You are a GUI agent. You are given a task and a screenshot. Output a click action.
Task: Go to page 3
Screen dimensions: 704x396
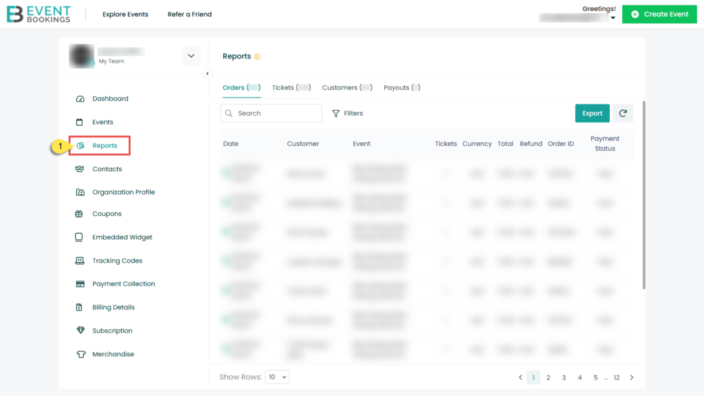click(x=564, y=377)
